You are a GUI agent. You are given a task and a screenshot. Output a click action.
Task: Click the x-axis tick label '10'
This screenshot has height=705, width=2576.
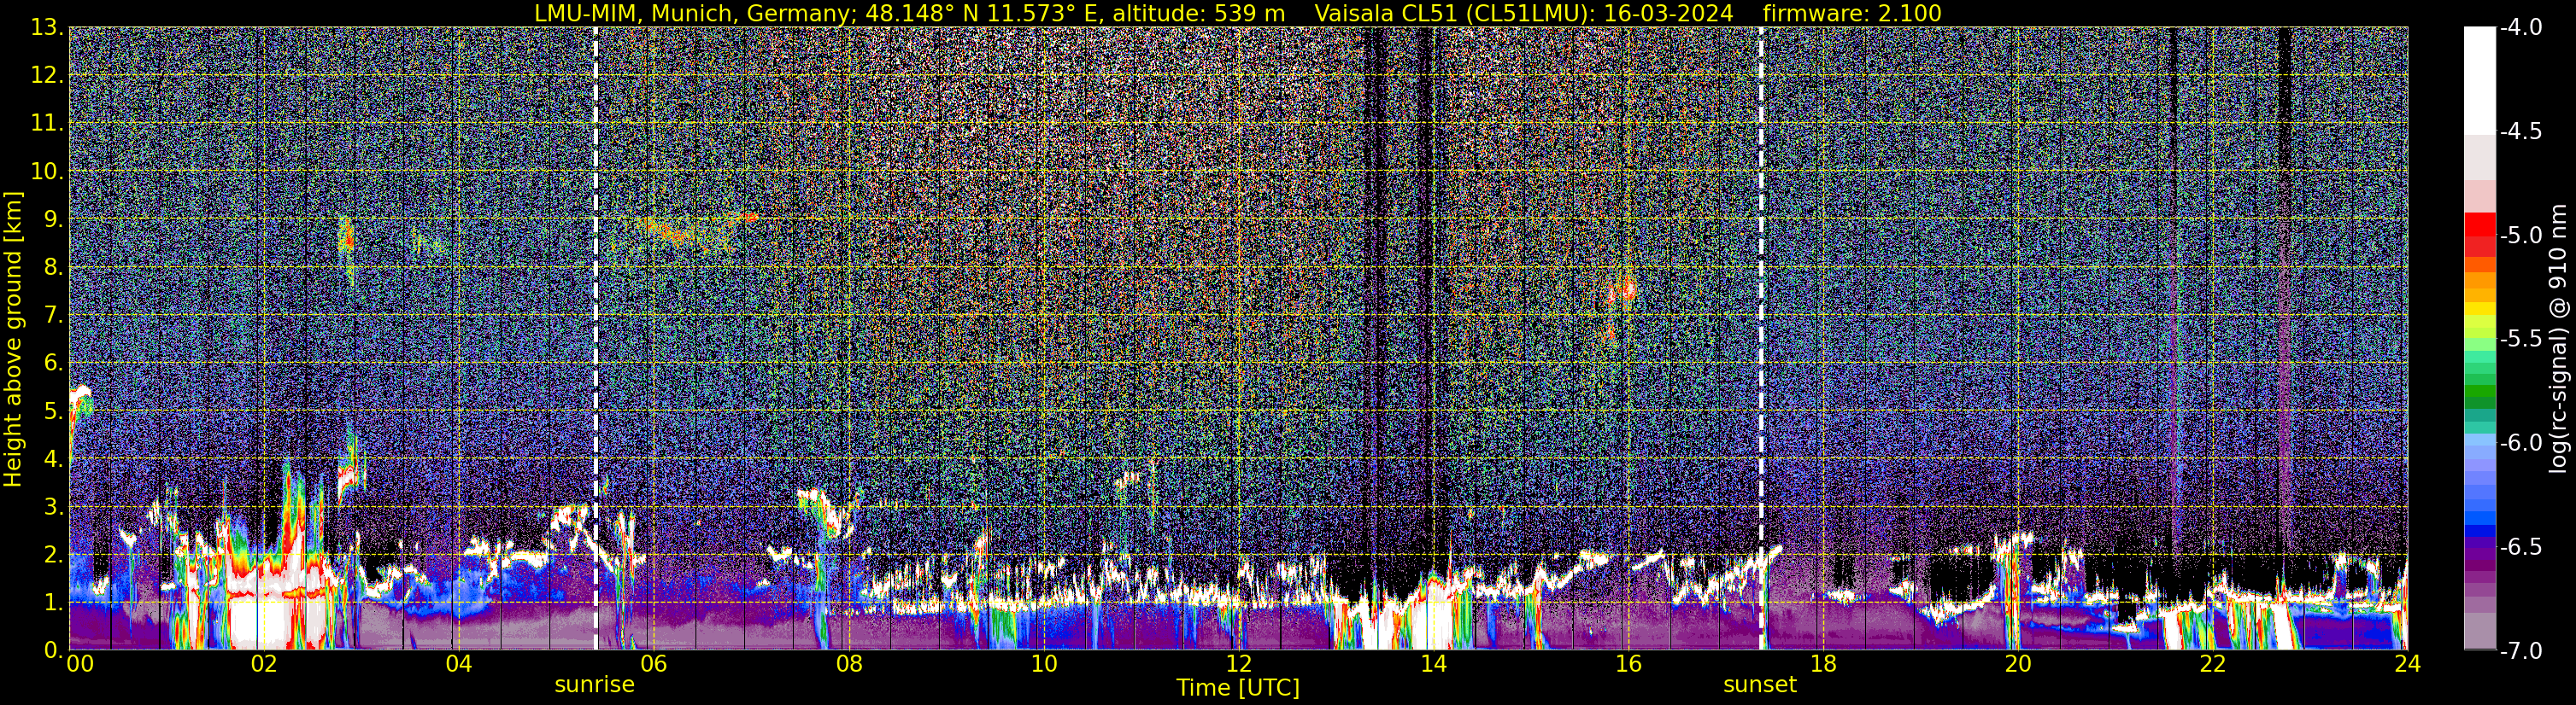point(1043,664)
